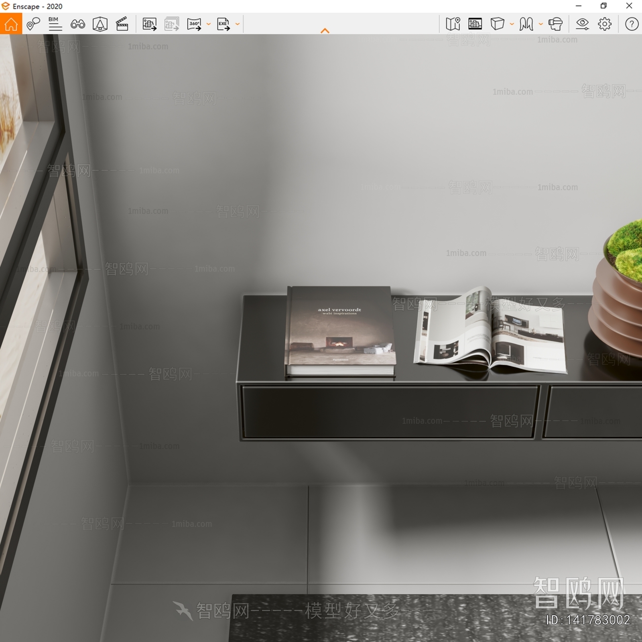The height and width of the screenshot is (642, 642).
Task: Click the orange Home button
Action: click(11, 24)
